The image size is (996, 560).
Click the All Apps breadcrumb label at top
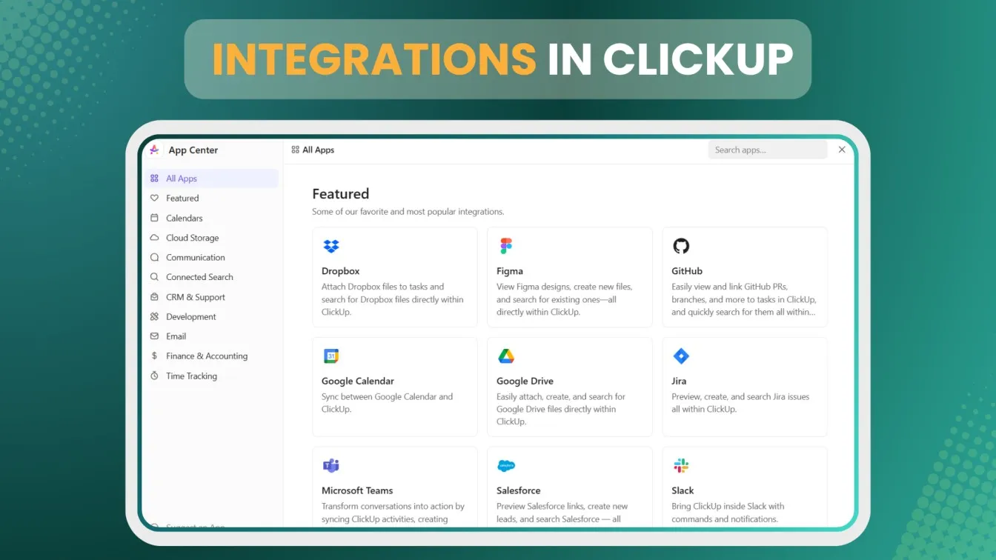click(319, 150)
